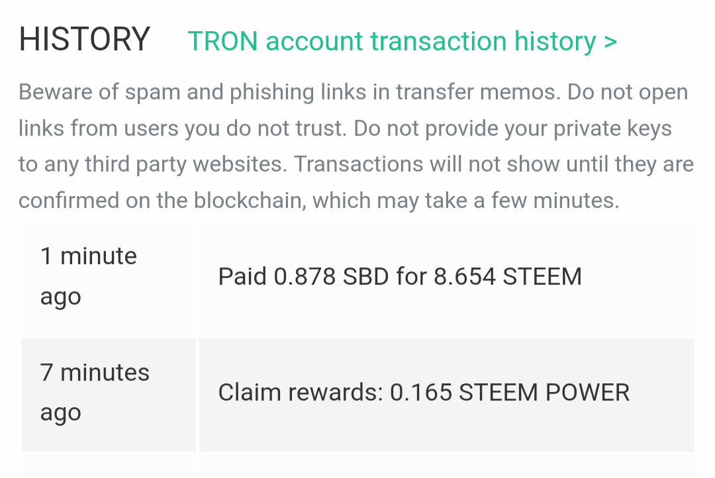Screen dimensions: 715x478
Task: Select the 'Claim rewards' transaction entry
Action: click(424, 393)
